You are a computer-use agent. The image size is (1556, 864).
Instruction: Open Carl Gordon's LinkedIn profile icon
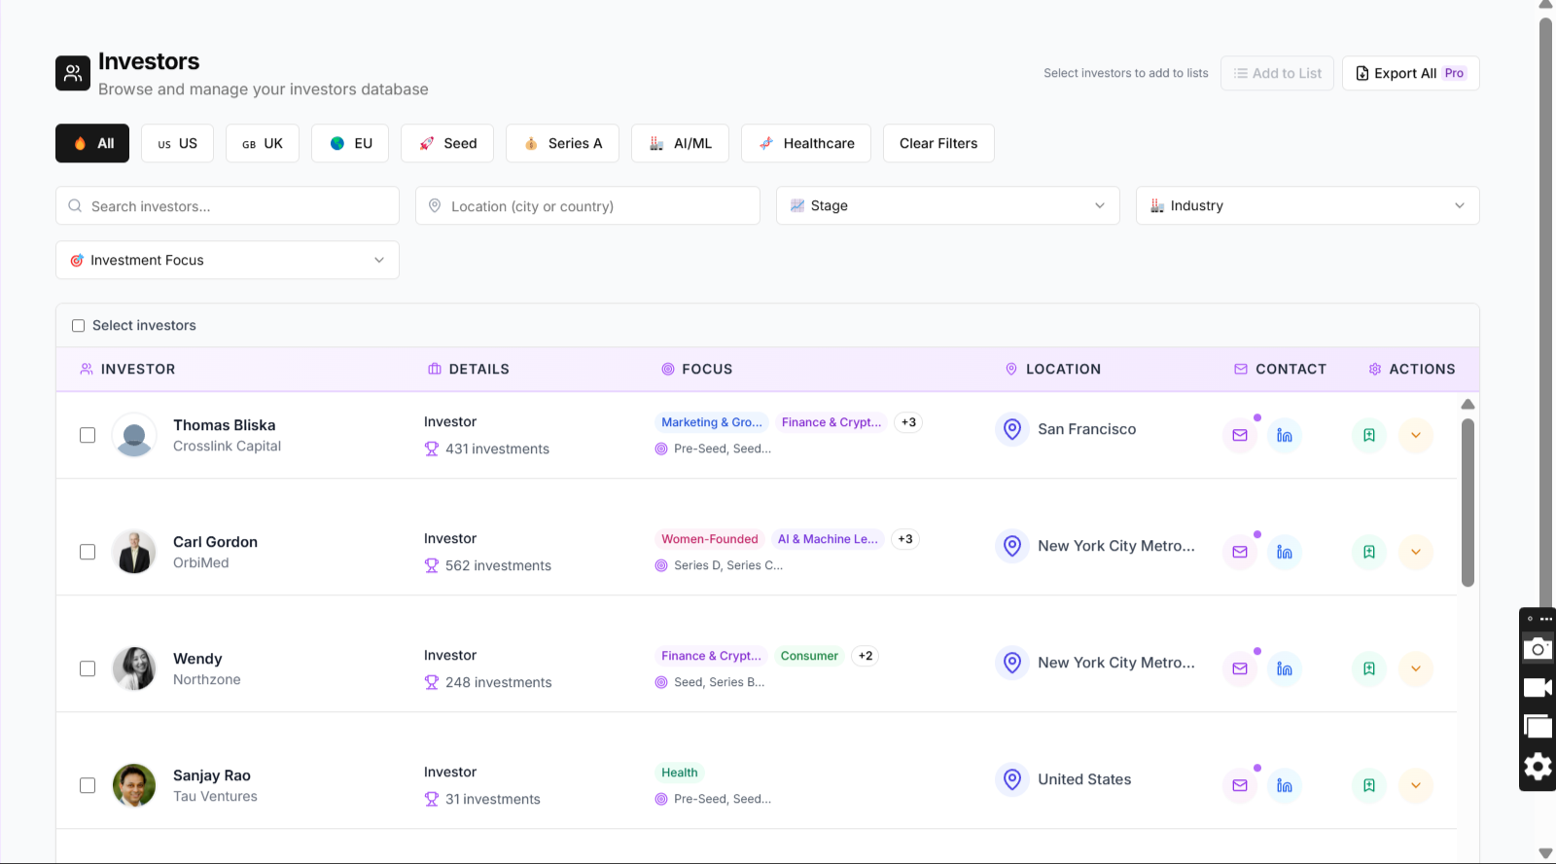tap(1284, 552)
